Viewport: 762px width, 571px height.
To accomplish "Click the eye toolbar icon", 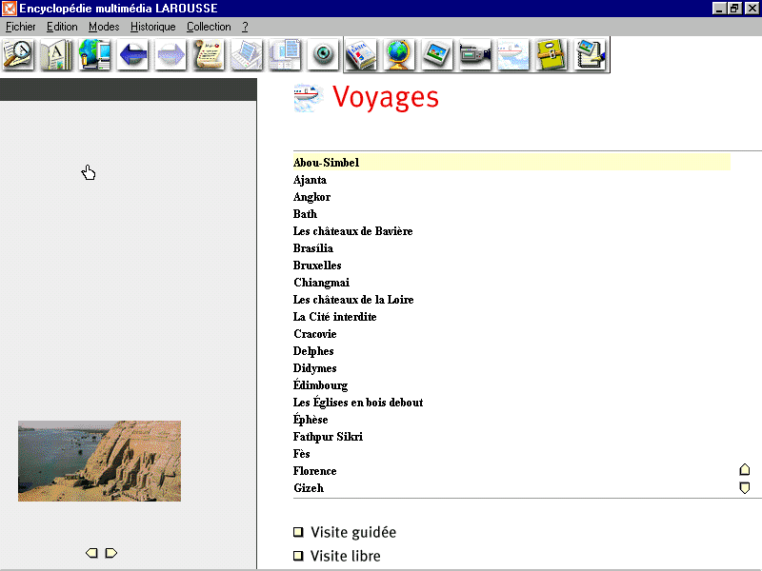I will (x=323, y=54).
